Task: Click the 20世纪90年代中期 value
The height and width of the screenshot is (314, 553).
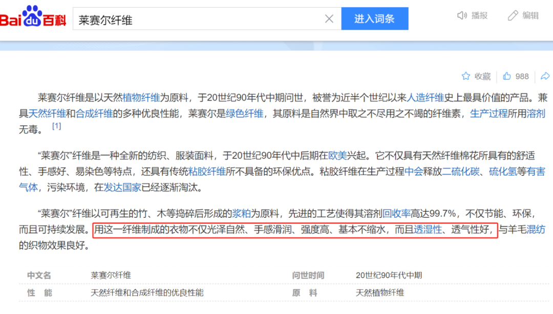Action: [389, 275]
